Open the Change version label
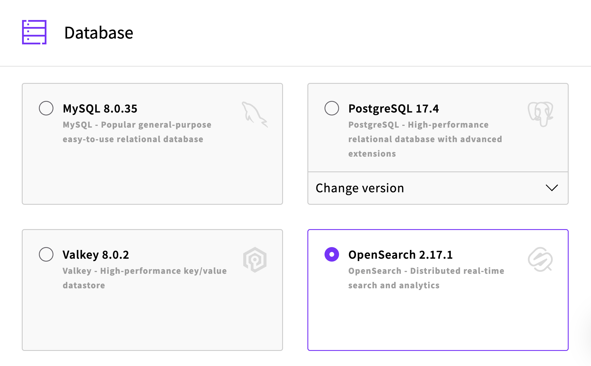 pos(360,188)
